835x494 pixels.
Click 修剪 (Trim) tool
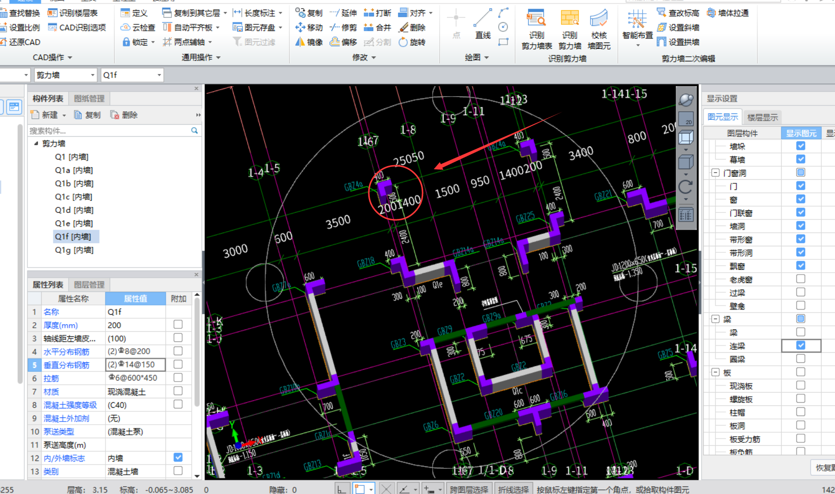(343, 27)
